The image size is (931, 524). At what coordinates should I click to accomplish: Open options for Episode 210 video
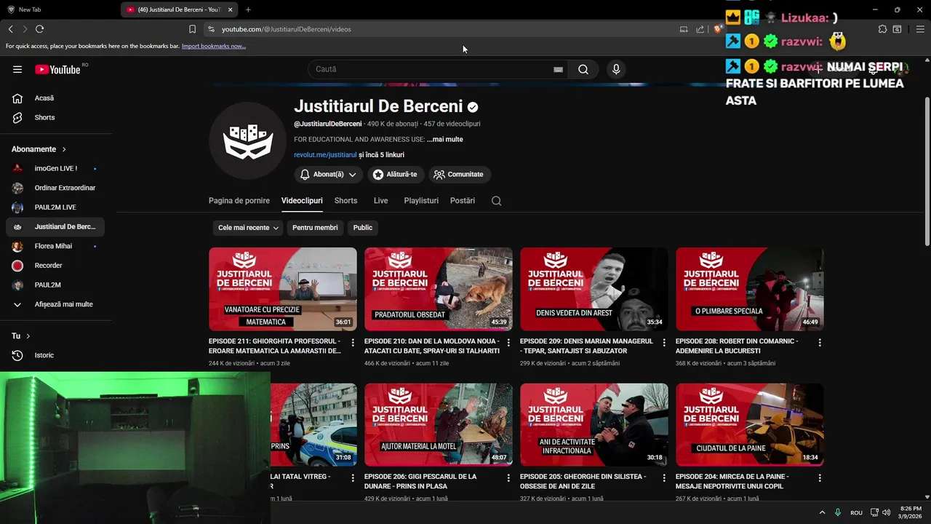point(508,342)
